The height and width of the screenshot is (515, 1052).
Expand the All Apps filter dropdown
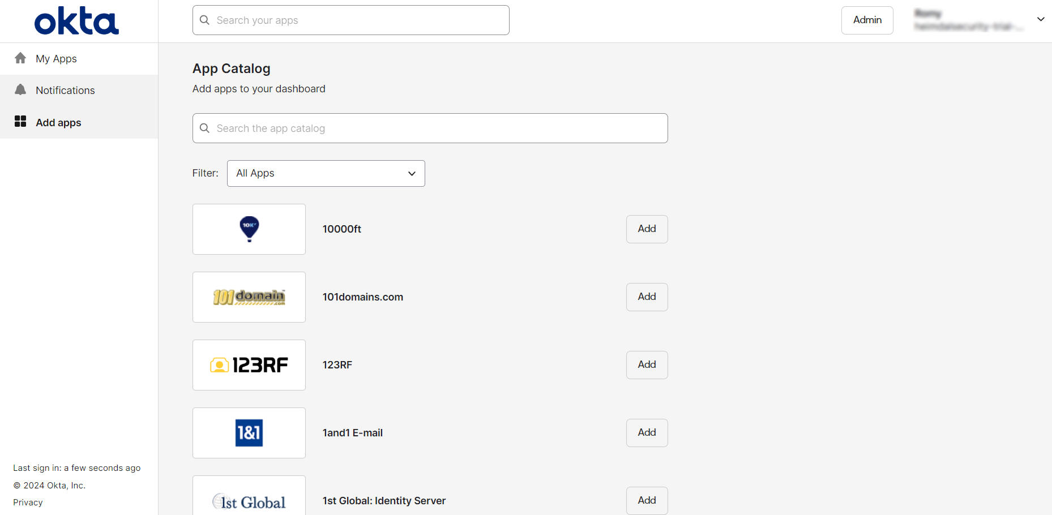click(326, 173)
